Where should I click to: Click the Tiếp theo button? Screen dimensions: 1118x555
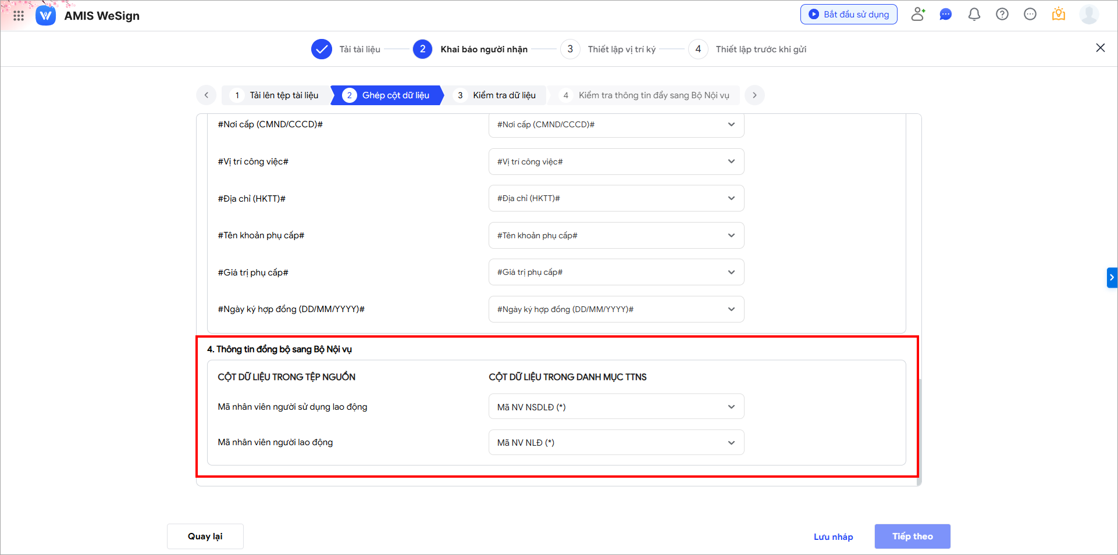[x=912, y=536]
